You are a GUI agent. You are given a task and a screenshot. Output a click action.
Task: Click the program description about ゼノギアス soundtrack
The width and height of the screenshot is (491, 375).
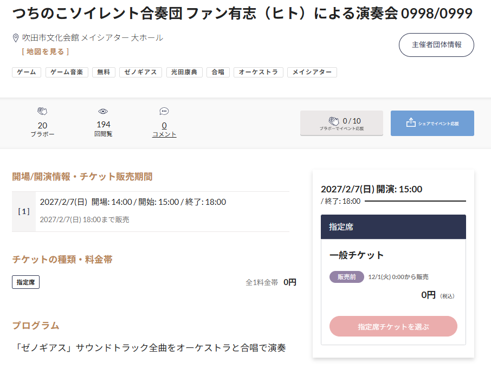(x=150, y=348)
